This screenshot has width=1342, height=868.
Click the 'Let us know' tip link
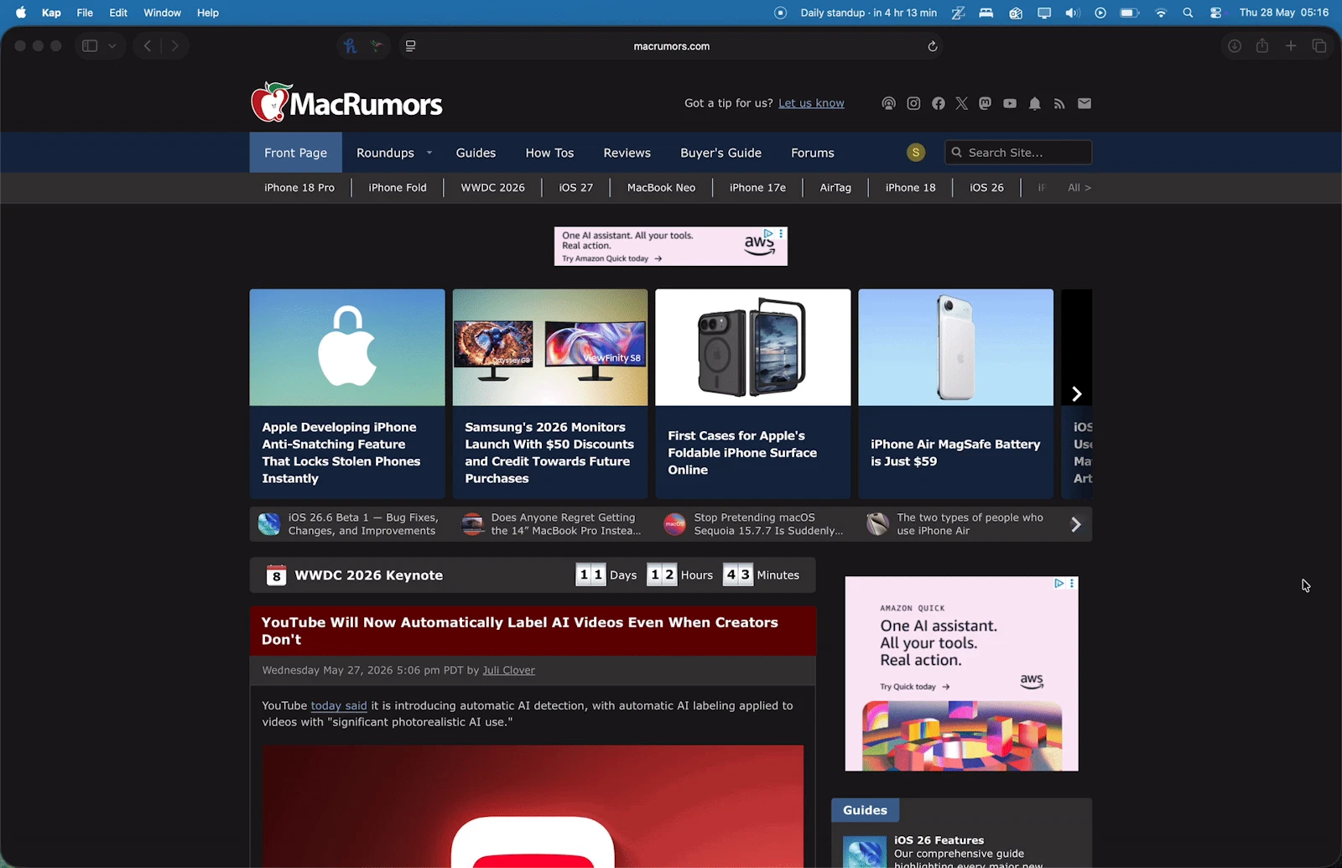click(x=811, y=103)
